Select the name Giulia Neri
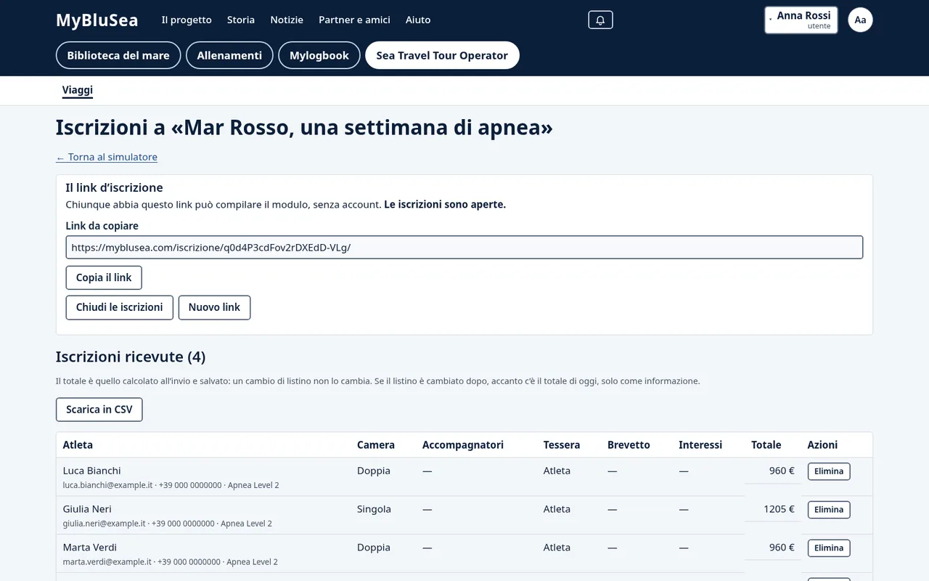Screen dimensions: 929x581 pos(87,509)
